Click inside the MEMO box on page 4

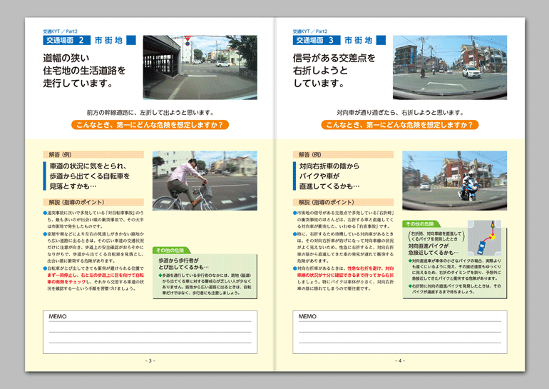[400, 332]
